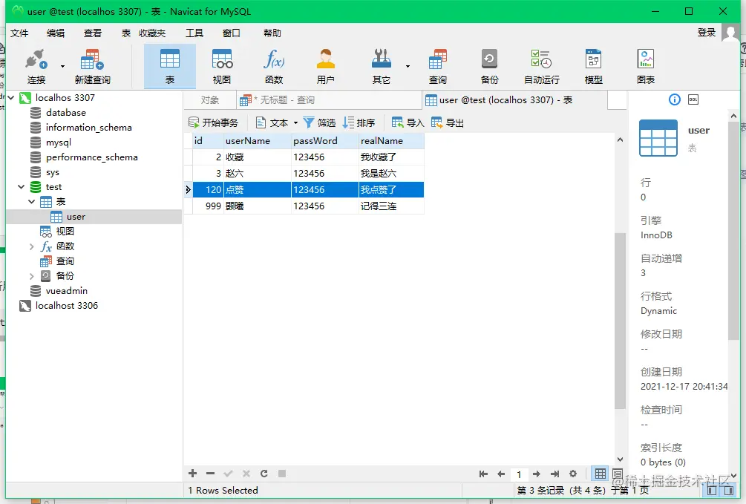Screen dimensions: 746x504
Task: Click the 其它 other tools icon
Action: click(x=381, y=67)
